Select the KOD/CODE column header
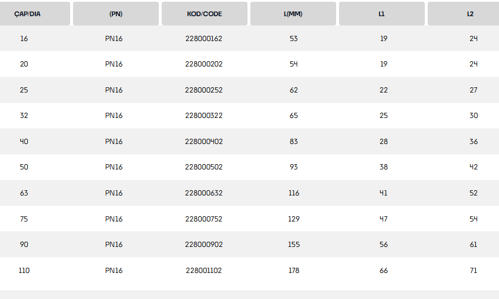The image size is (499, 299). coord(204,14)
